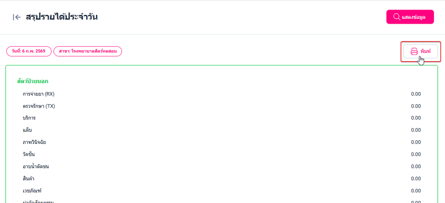
Task: Select the ภาพวินิจฉัย row label
Action: (x=34, y=142)
